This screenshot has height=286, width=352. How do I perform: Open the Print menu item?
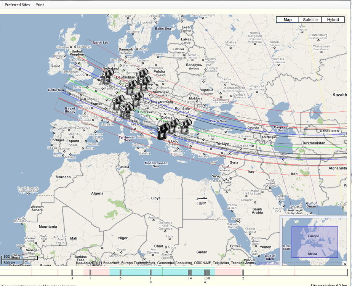pyautogui.click(x=40, y=5)
